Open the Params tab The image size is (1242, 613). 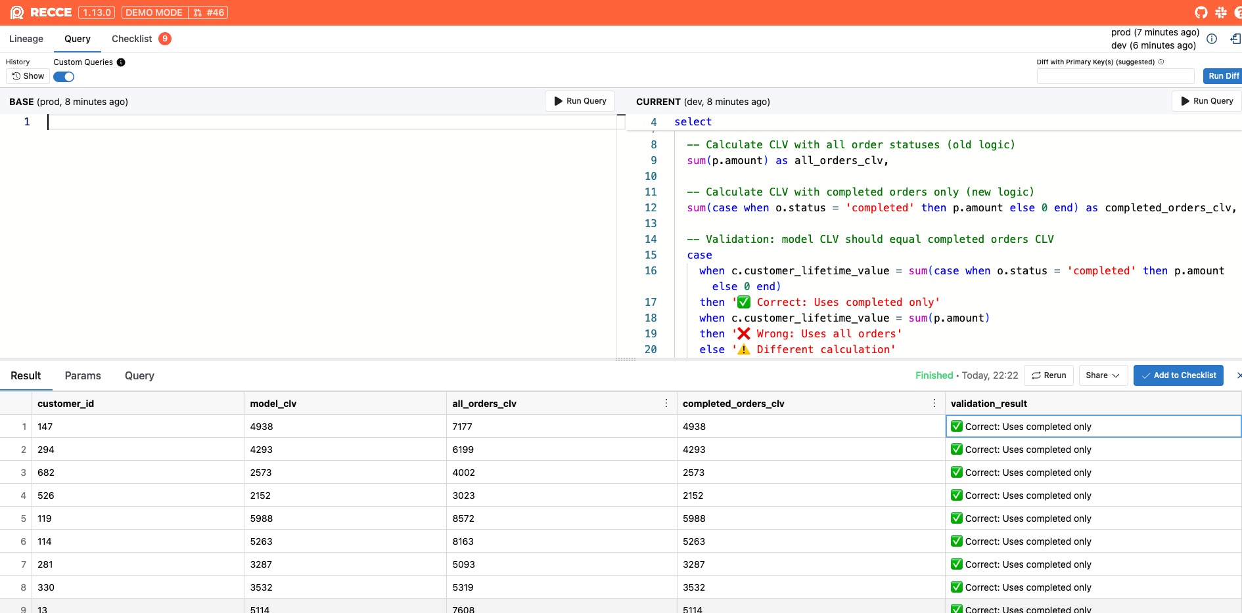pyautogui.click(x=83, y=375)
